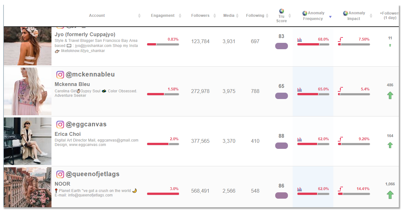
Task: Click the Anomaly Frequency header globe icon
Action: [305, 13]
